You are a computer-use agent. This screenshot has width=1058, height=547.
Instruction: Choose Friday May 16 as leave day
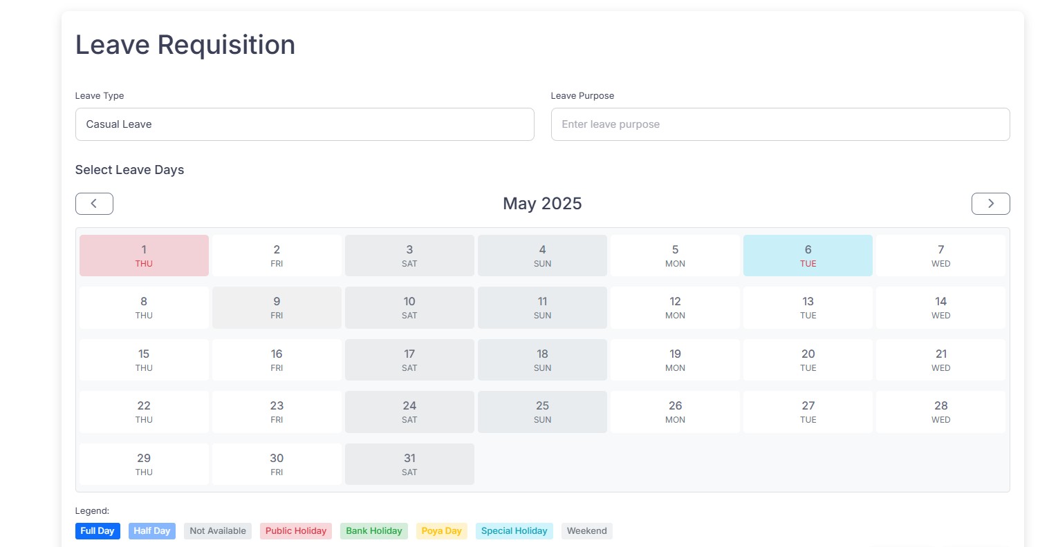coord(277,360)
